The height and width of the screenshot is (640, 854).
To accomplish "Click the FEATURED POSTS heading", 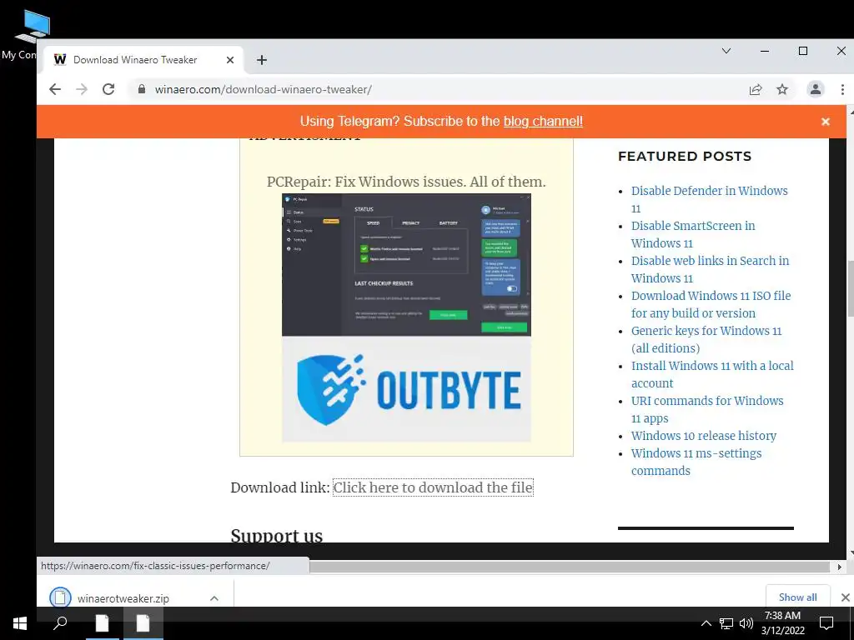I will [x=685, y=156].
